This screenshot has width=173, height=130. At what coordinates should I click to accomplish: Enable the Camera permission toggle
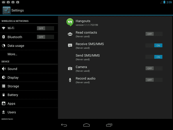(x=154, y=68)
